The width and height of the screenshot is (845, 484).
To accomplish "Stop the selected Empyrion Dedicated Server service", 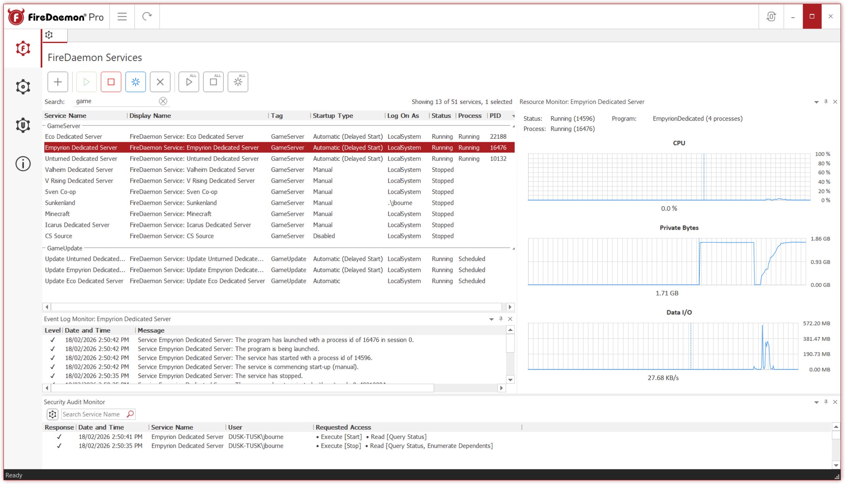I will click(x=111, y=82).
